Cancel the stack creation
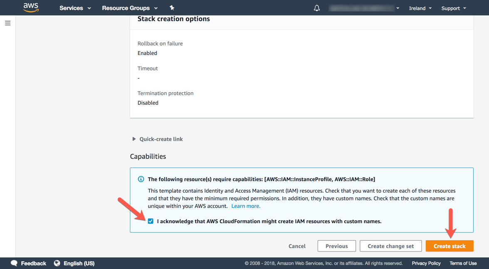 tap(297, 246)
